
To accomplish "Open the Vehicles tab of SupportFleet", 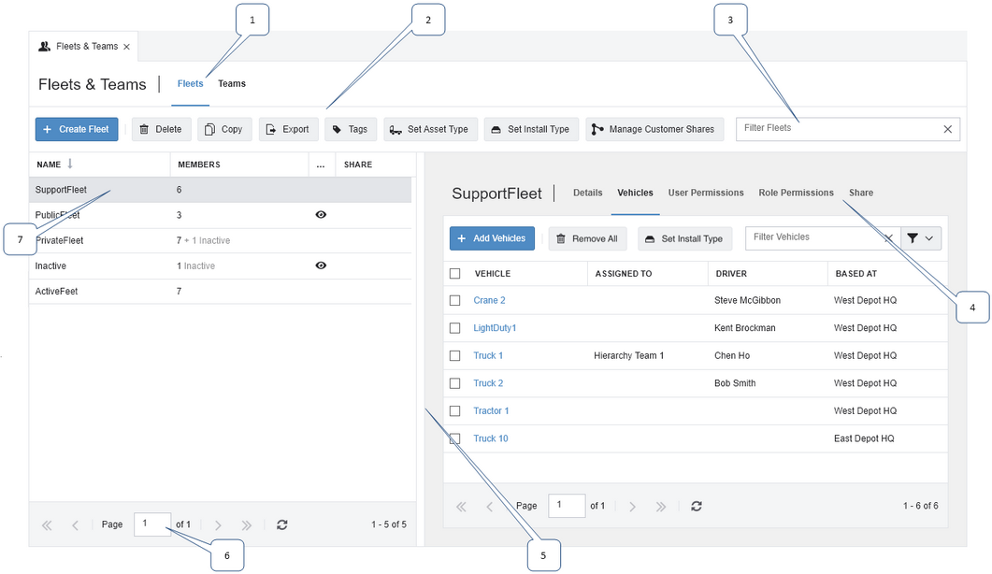I will point(635,193).
